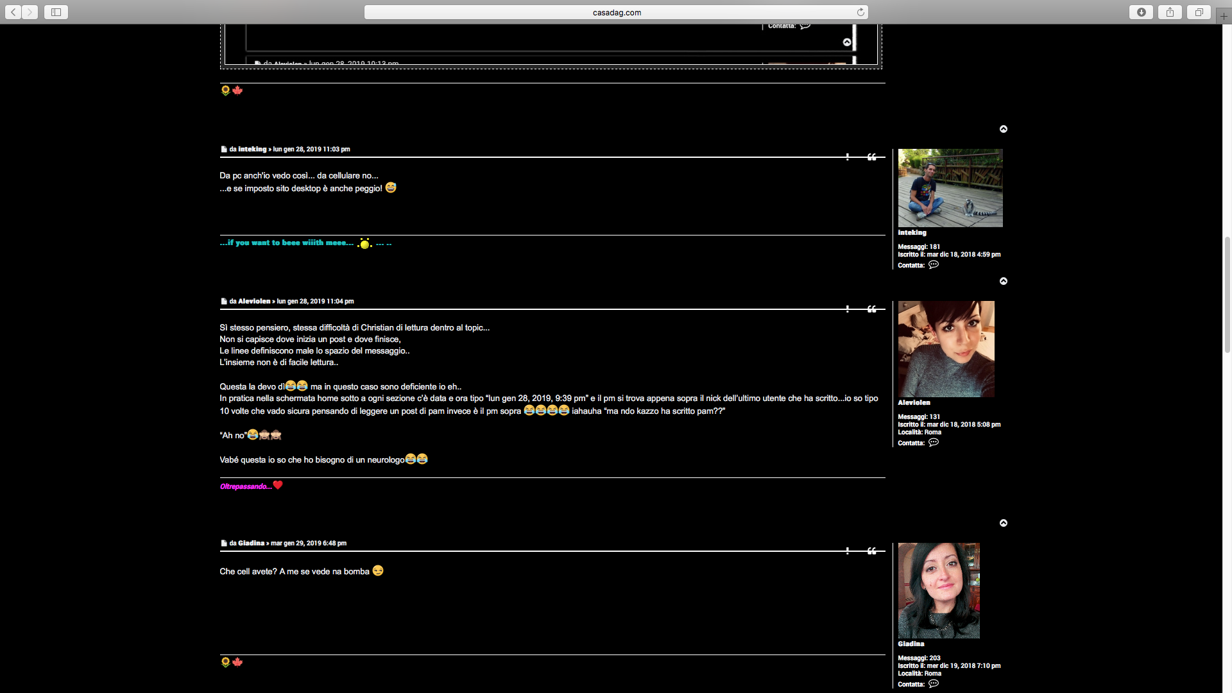Open contact bubble for Giadina
Viewport: 1232px width, 693px height.
(934, 684)
